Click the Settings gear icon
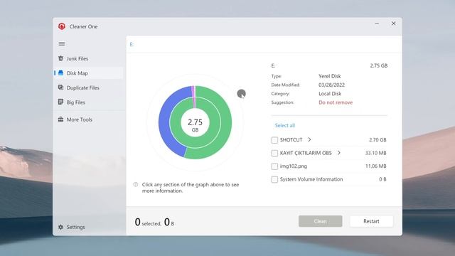This screenshot has height=256, width=455. click(60, 227)
